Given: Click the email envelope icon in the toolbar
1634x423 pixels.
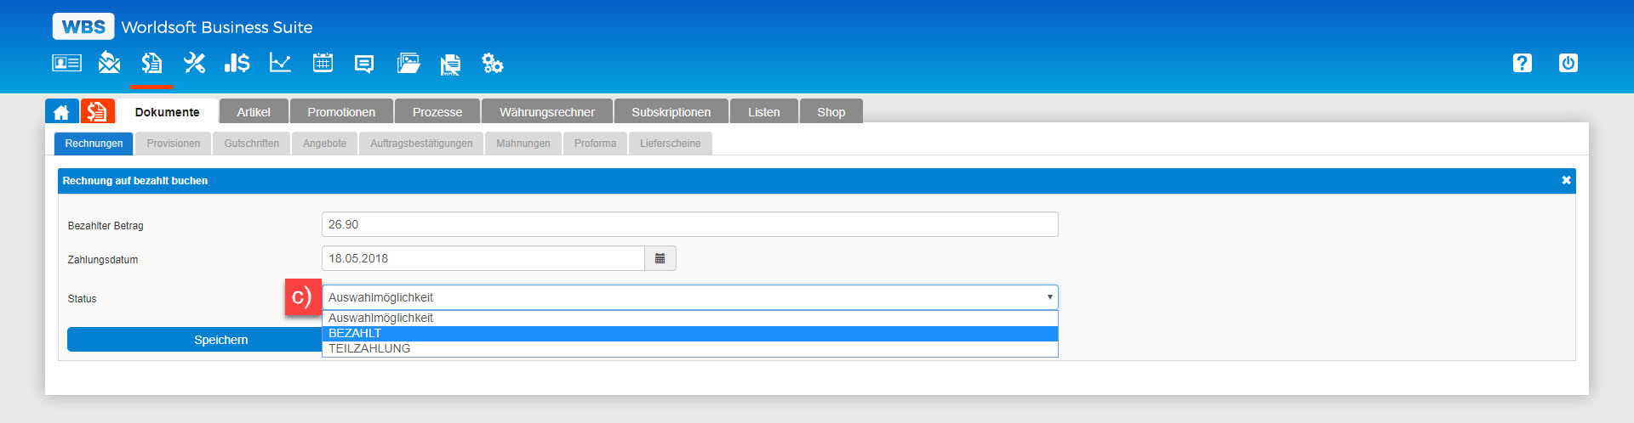Looking at the screenshot, I should [109, 63].
